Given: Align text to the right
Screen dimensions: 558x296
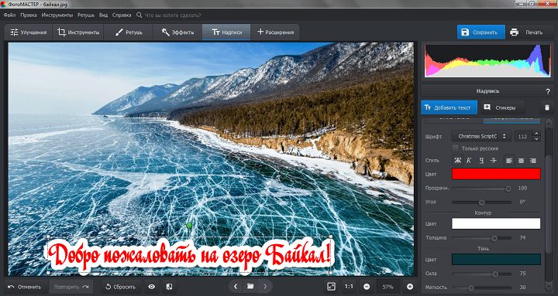Looking at the screenshot, I should coord(532,161).
